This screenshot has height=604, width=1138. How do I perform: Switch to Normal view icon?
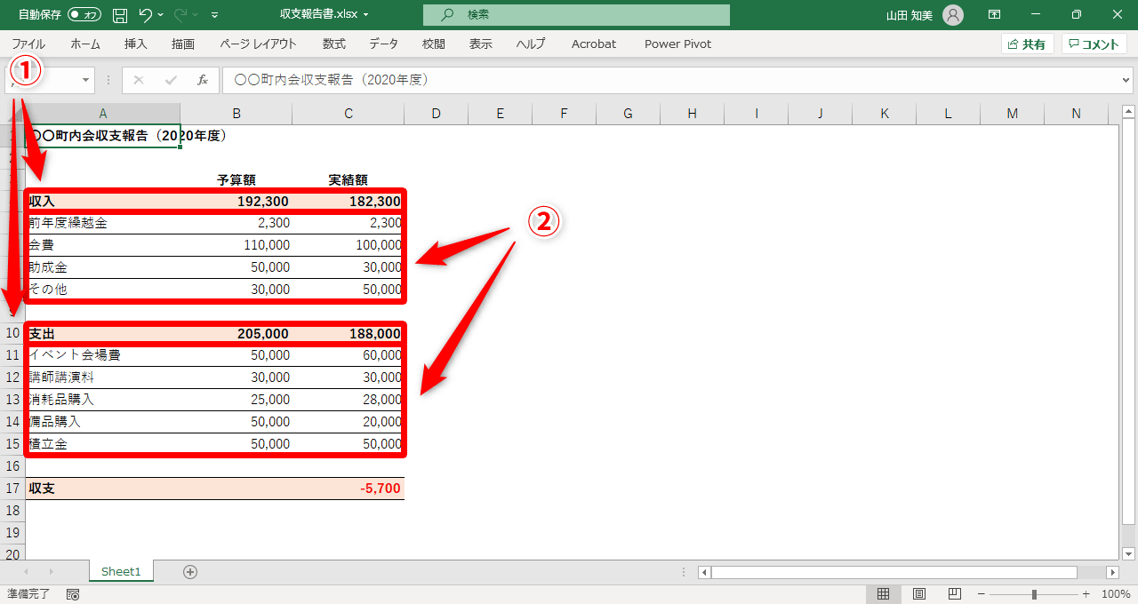pos(883,594)
